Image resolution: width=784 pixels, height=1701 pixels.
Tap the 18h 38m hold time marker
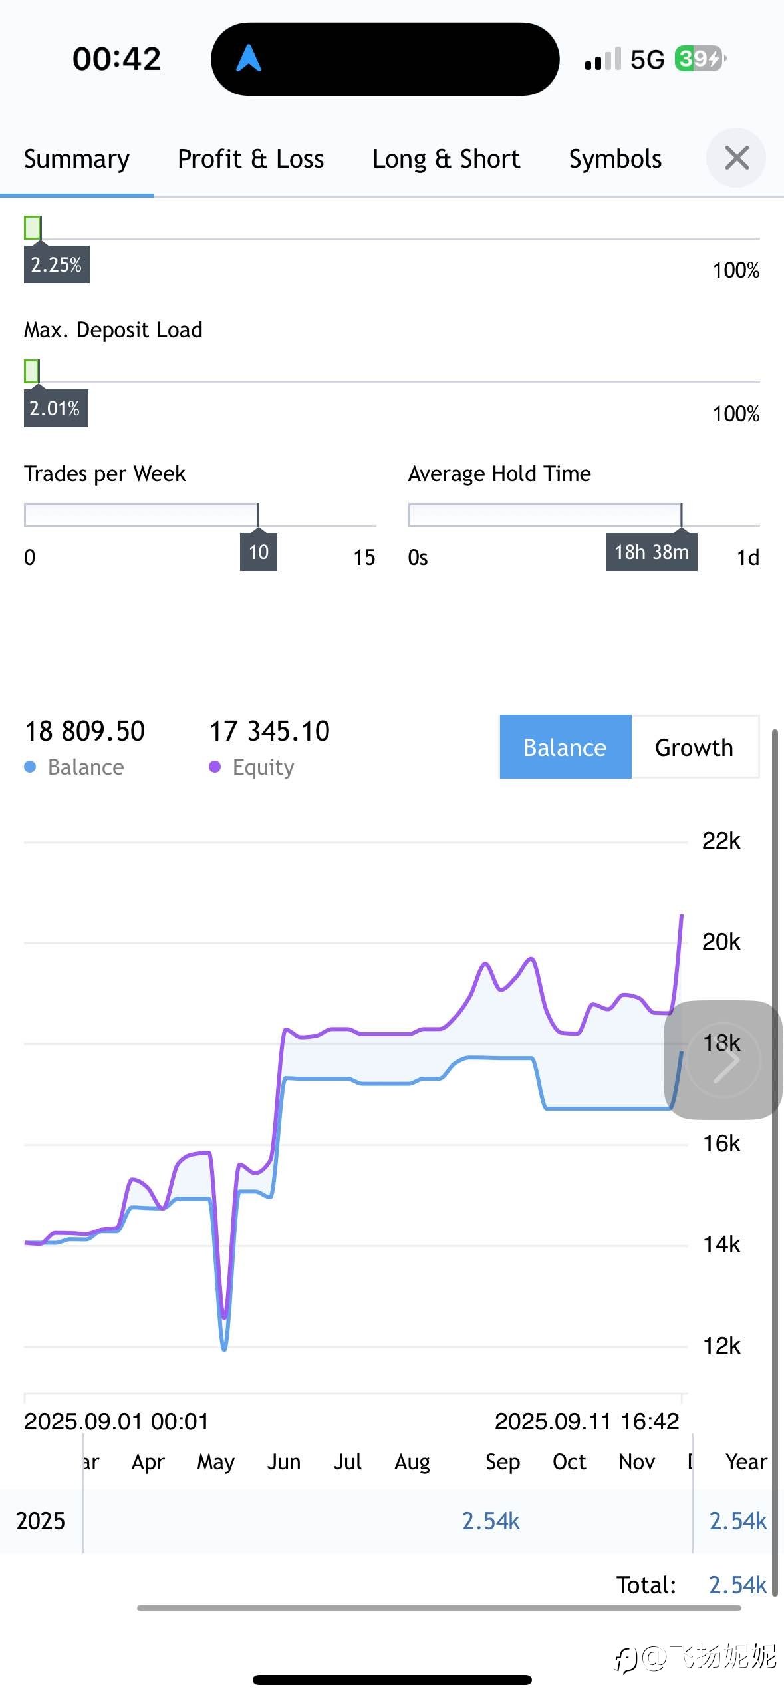(652, 552)
